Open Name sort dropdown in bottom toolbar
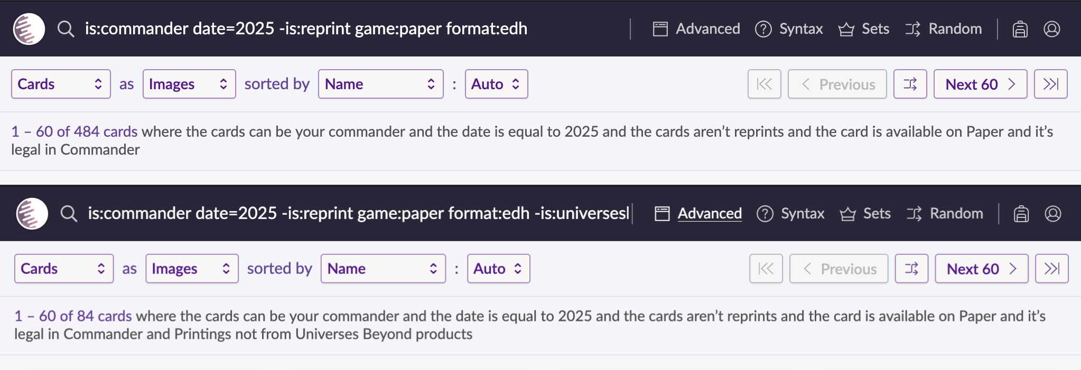The image size is (1081, 370). pyautogui.click(x=383, y=269)
